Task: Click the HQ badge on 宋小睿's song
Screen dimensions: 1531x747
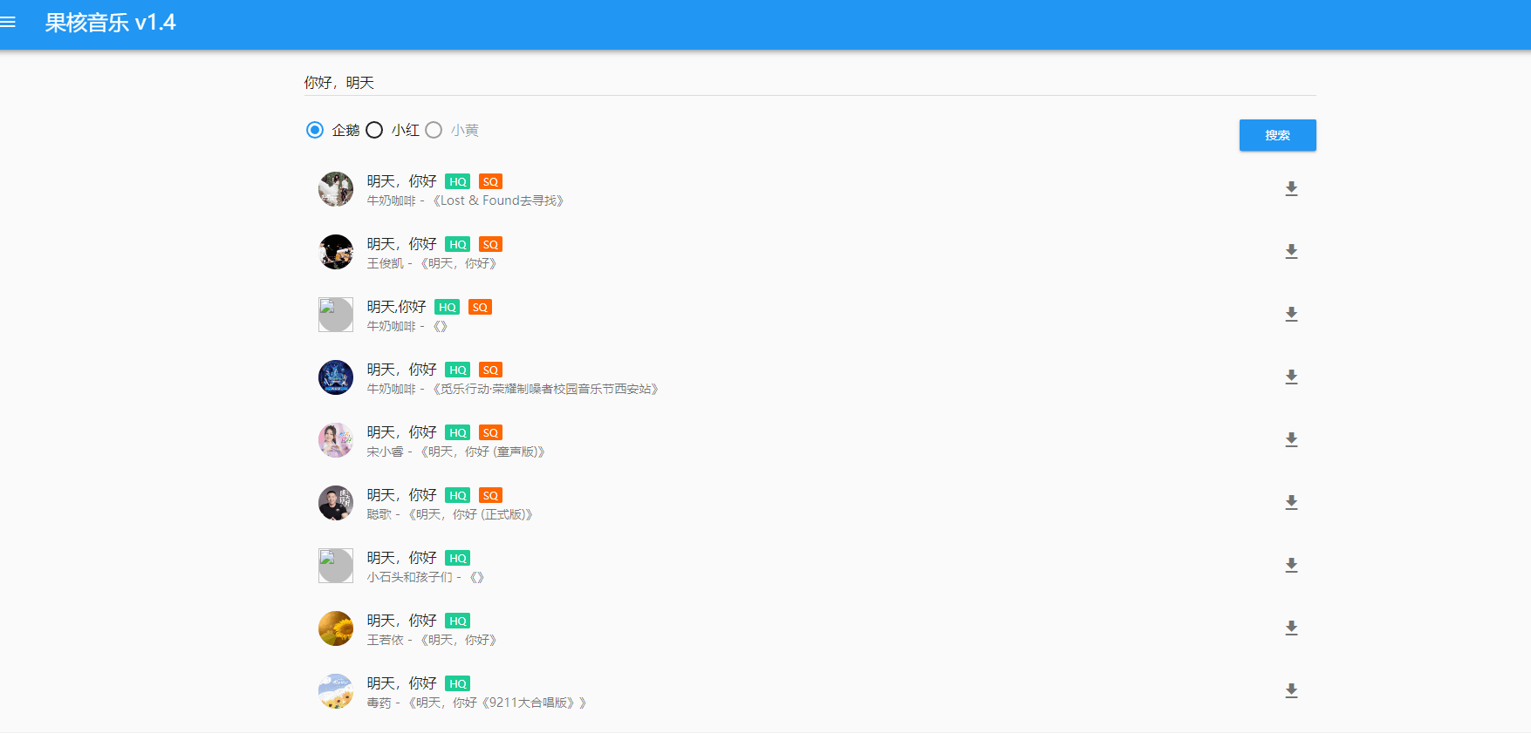Action: point(457,433)
